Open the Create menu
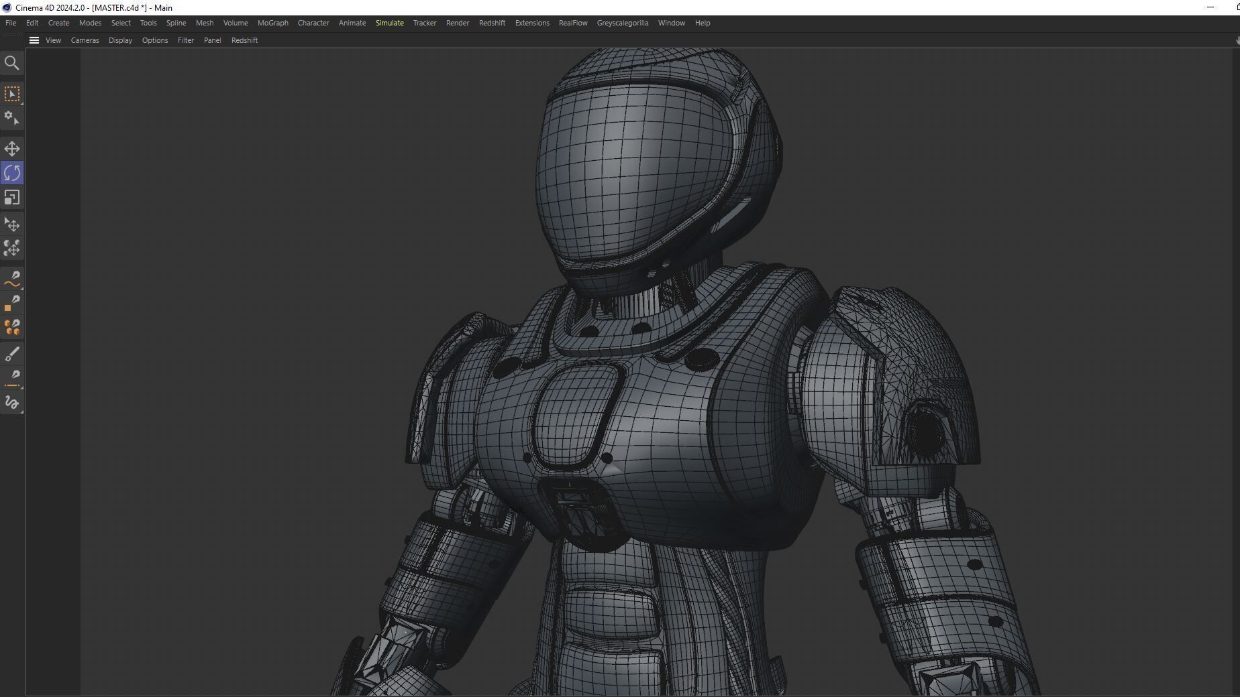This screenshot has width=1240, height=697. 59,23
